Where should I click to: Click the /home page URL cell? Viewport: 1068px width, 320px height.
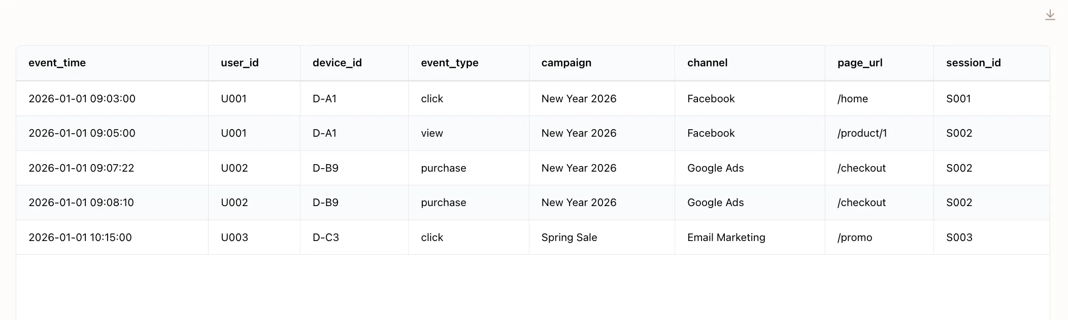[853, 99]
